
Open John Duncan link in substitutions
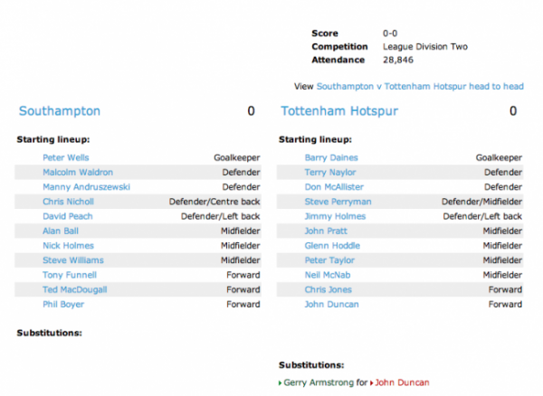coord(402,382)
